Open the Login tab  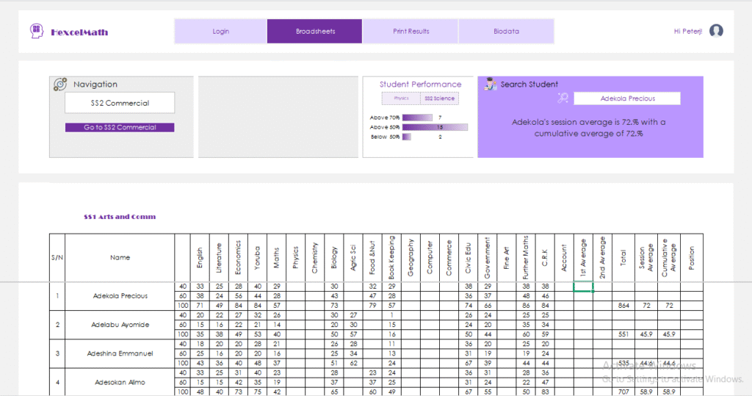(x=220, y=32)
